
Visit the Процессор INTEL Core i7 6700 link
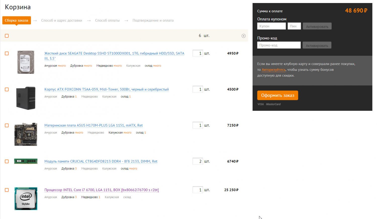102,190
